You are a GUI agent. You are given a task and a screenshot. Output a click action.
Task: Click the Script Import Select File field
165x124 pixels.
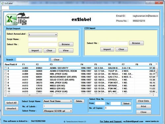click(x=43, y=44)
